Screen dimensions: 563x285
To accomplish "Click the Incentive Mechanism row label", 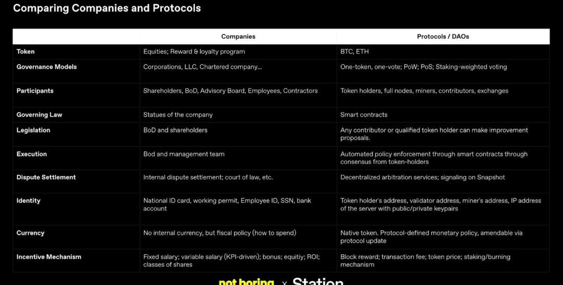I will (x=48, y=256).
